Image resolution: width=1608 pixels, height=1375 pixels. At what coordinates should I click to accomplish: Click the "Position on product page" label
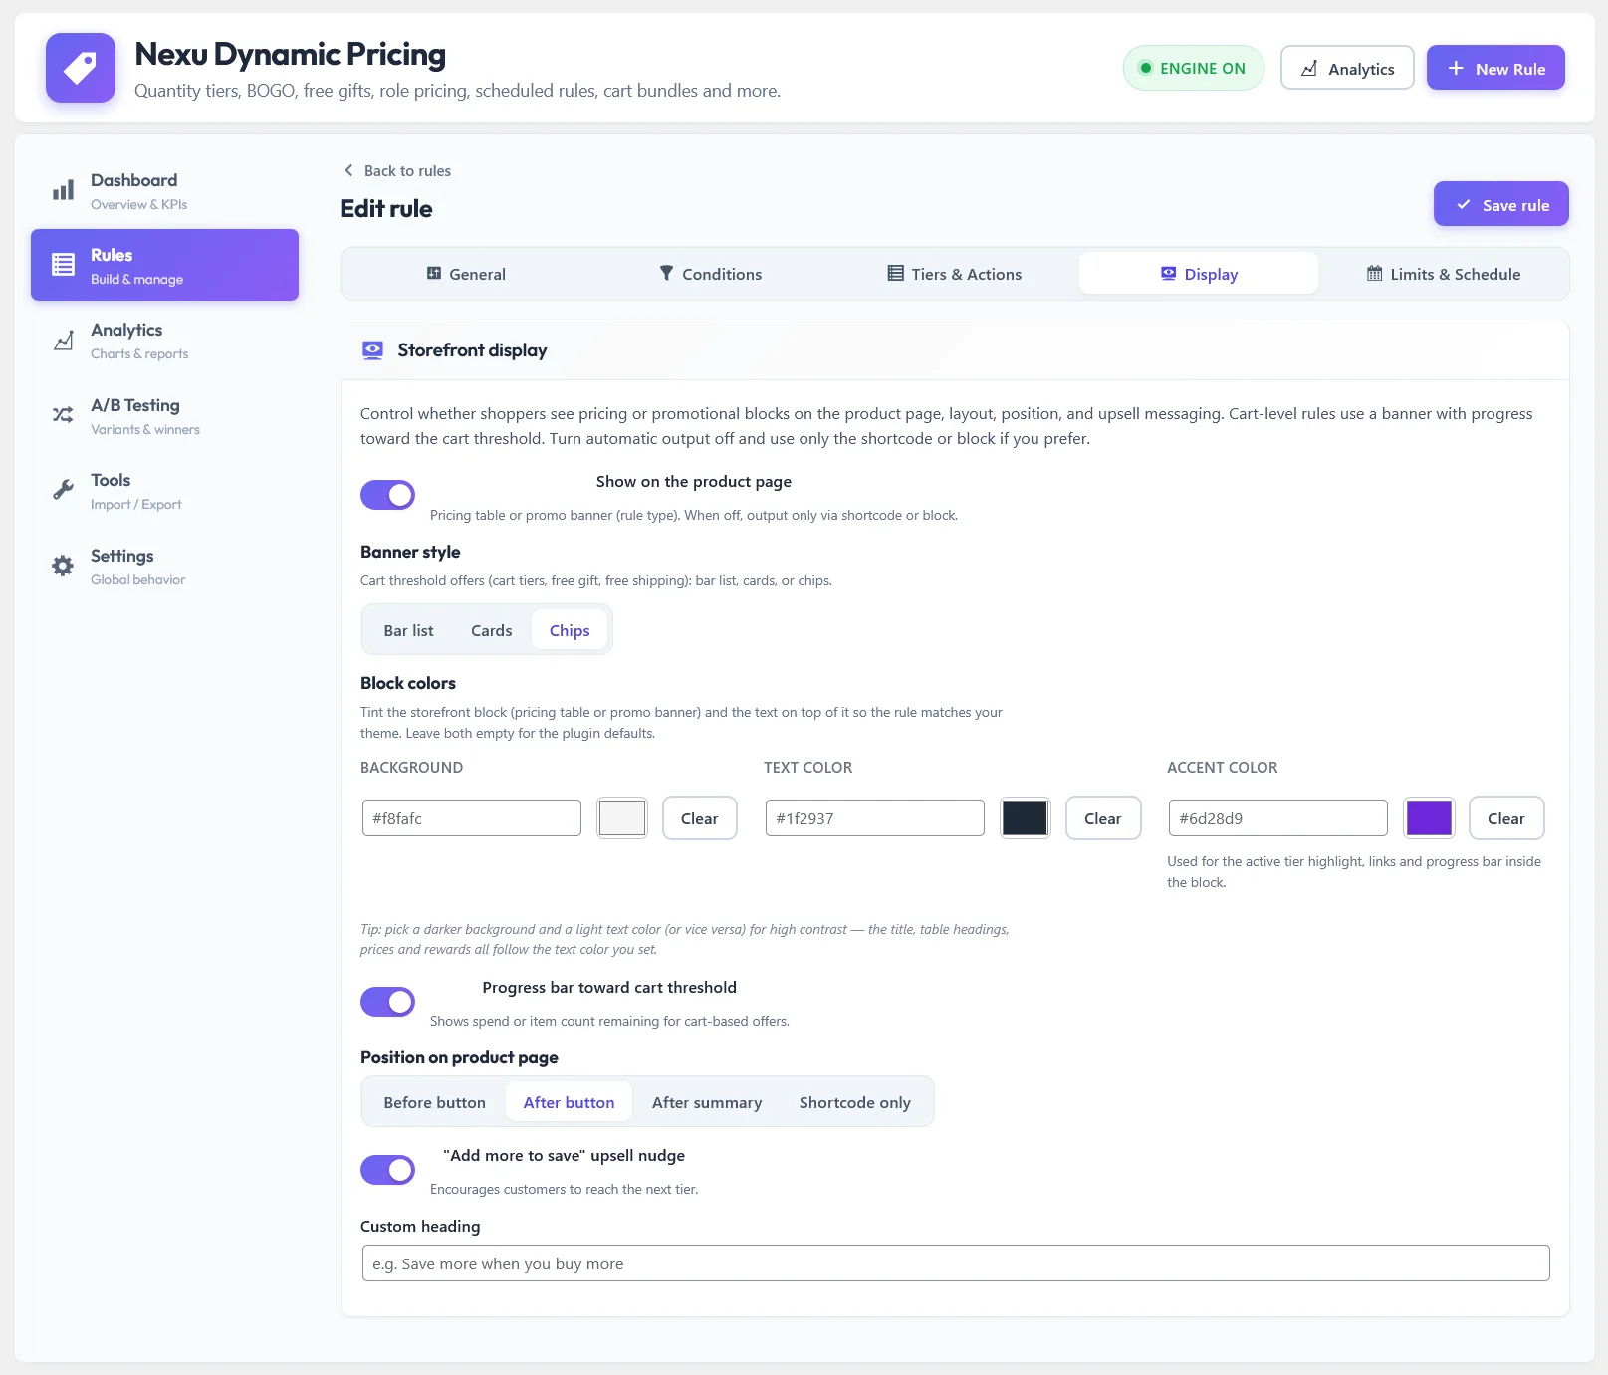tap(459, 1057)
